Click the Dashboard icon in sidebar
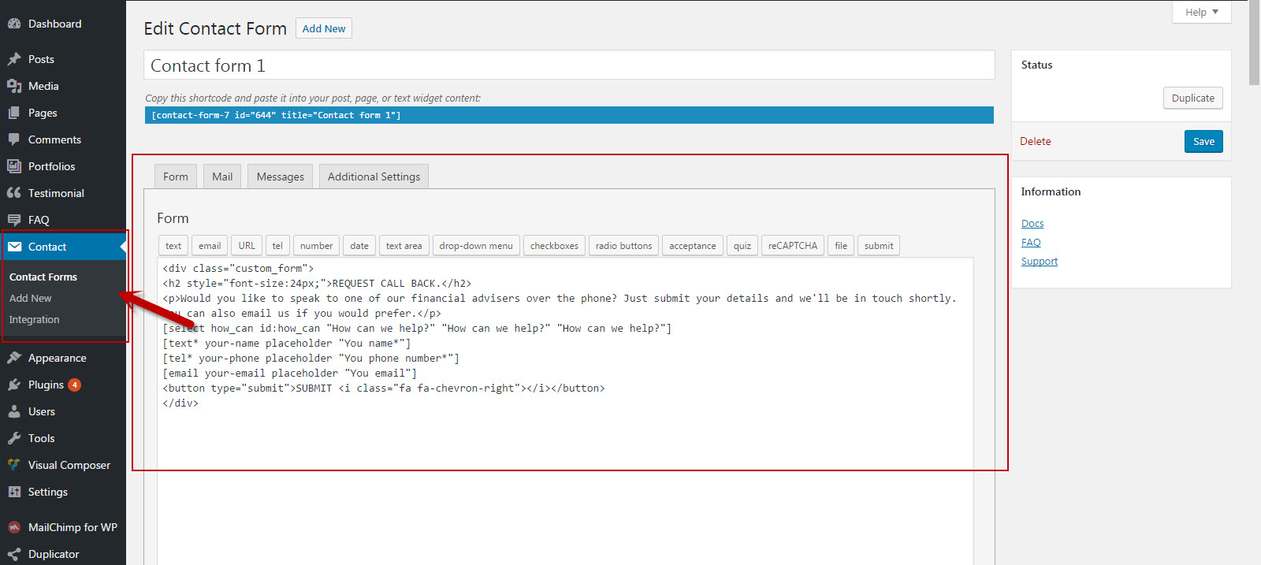 click(14, 24)
